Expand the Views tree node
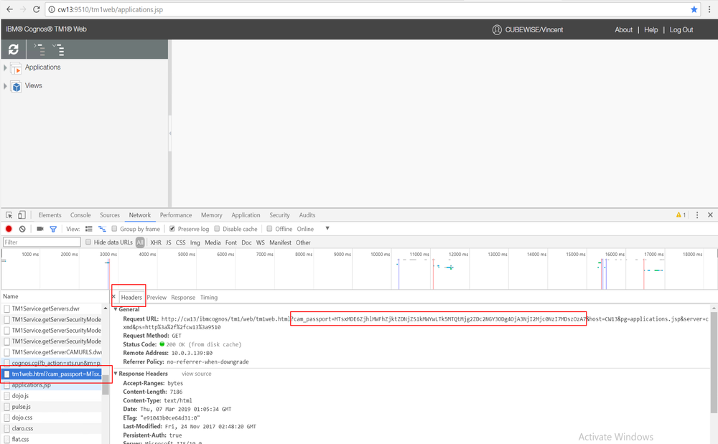Image resolution: width=718 pixels, height=444 pixels. click(6, 86)
